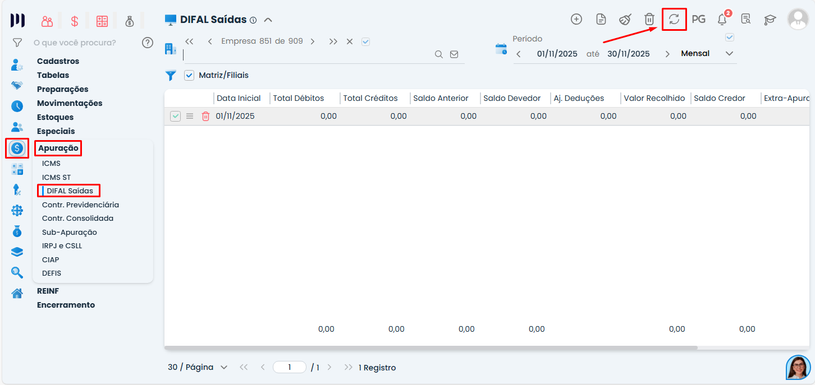Collapse the DIFAL Saídas header chevron
Viewport: 815px width, 385px height.
(x=268, y=20)
